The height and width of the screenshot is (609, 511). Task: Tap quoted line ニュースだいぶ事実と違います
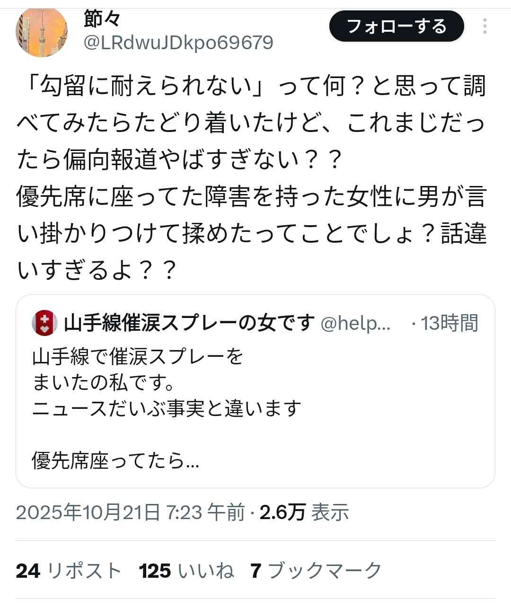[x=167, y=408]
